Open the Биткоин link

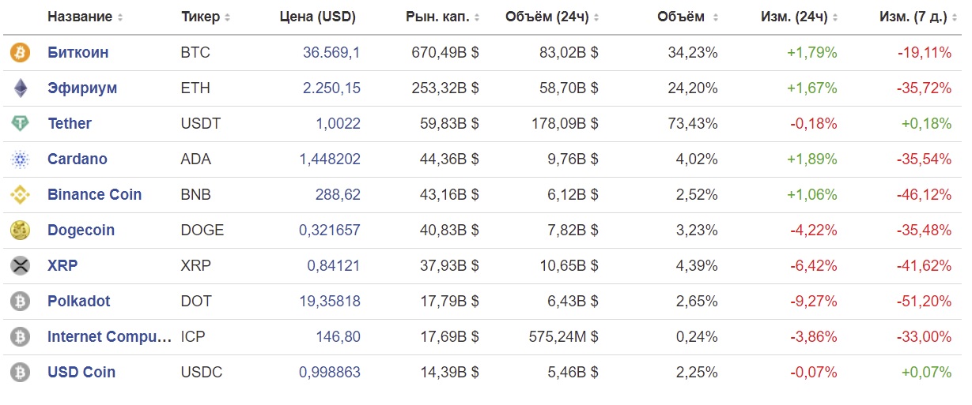click(x=78, y=53)
